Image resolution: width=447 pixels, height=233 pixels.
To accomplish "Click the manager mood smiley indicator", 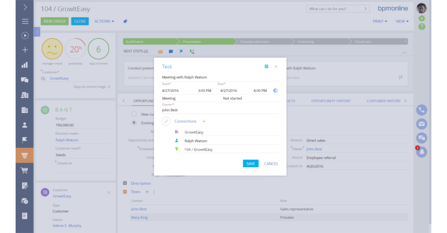I will click(53, 49).
